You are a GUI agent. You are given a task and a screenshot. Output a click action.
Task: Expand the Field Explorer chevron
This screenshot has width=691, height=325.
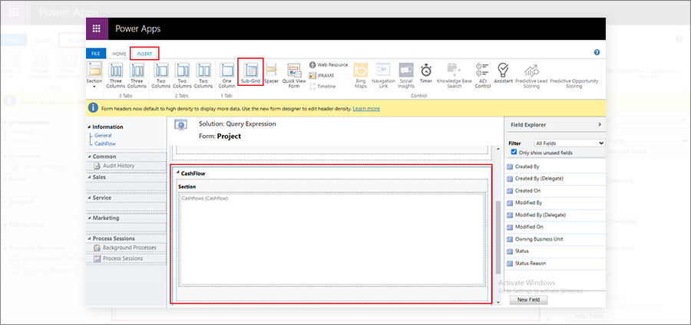[x=600, y=124]
